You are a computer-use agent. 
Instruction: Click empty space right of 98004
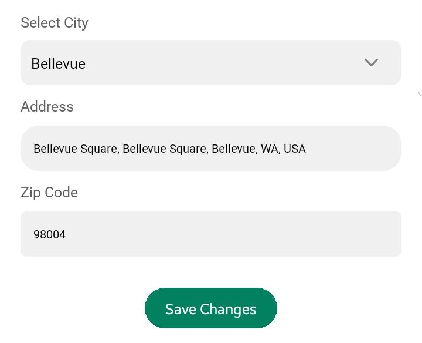(234, 234)
